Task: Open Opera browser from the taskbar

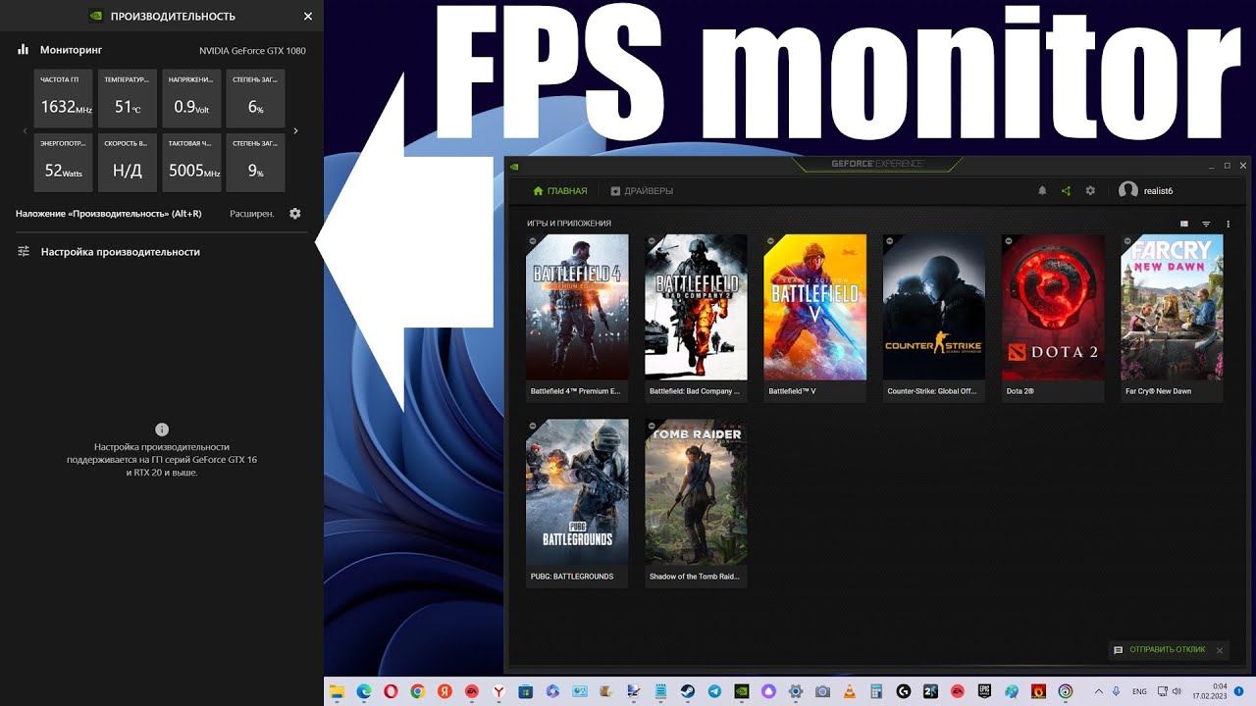Action: tap(391, 691)
